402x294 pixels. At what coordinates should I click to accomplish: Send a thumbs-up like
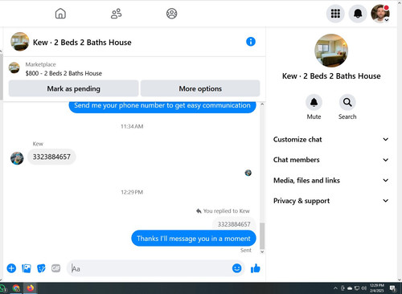pyautogui.click(x=255, y=268)
